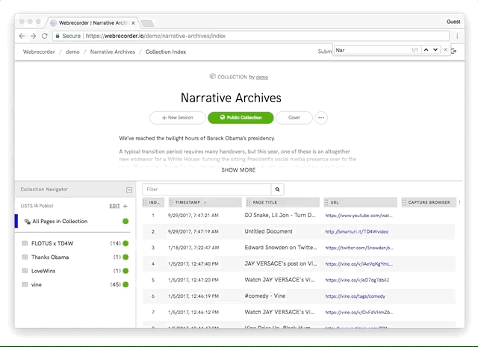Toggle public status of vine list

click(x=125, y=284)
